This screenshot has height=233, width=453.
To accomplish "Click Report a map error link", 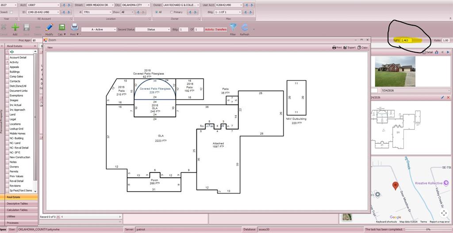I will coord(439,222).
